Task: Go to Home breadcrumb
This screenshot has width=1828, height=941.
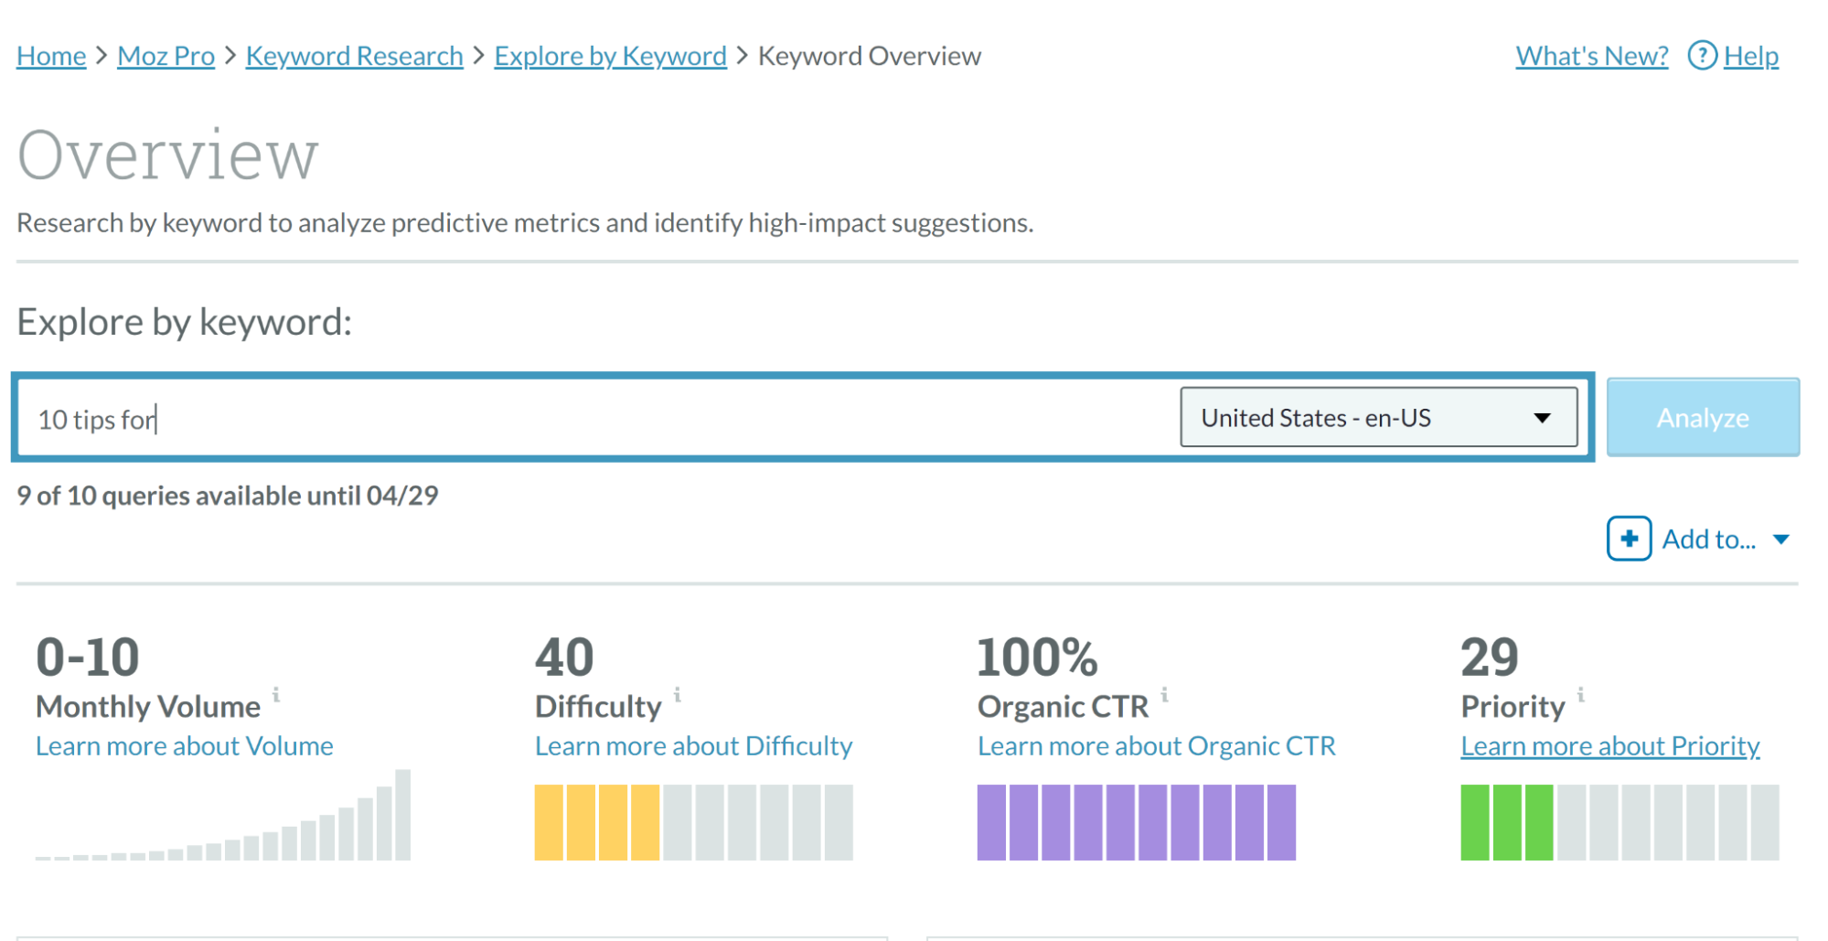Action: [x=51, y=56]
